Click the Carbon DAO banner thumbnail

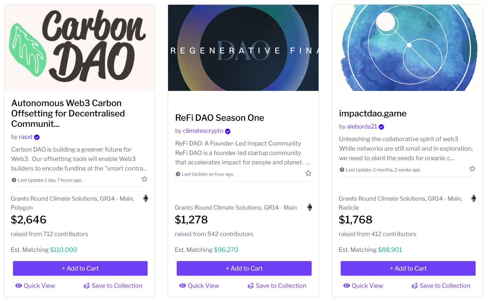pos(79,48)
